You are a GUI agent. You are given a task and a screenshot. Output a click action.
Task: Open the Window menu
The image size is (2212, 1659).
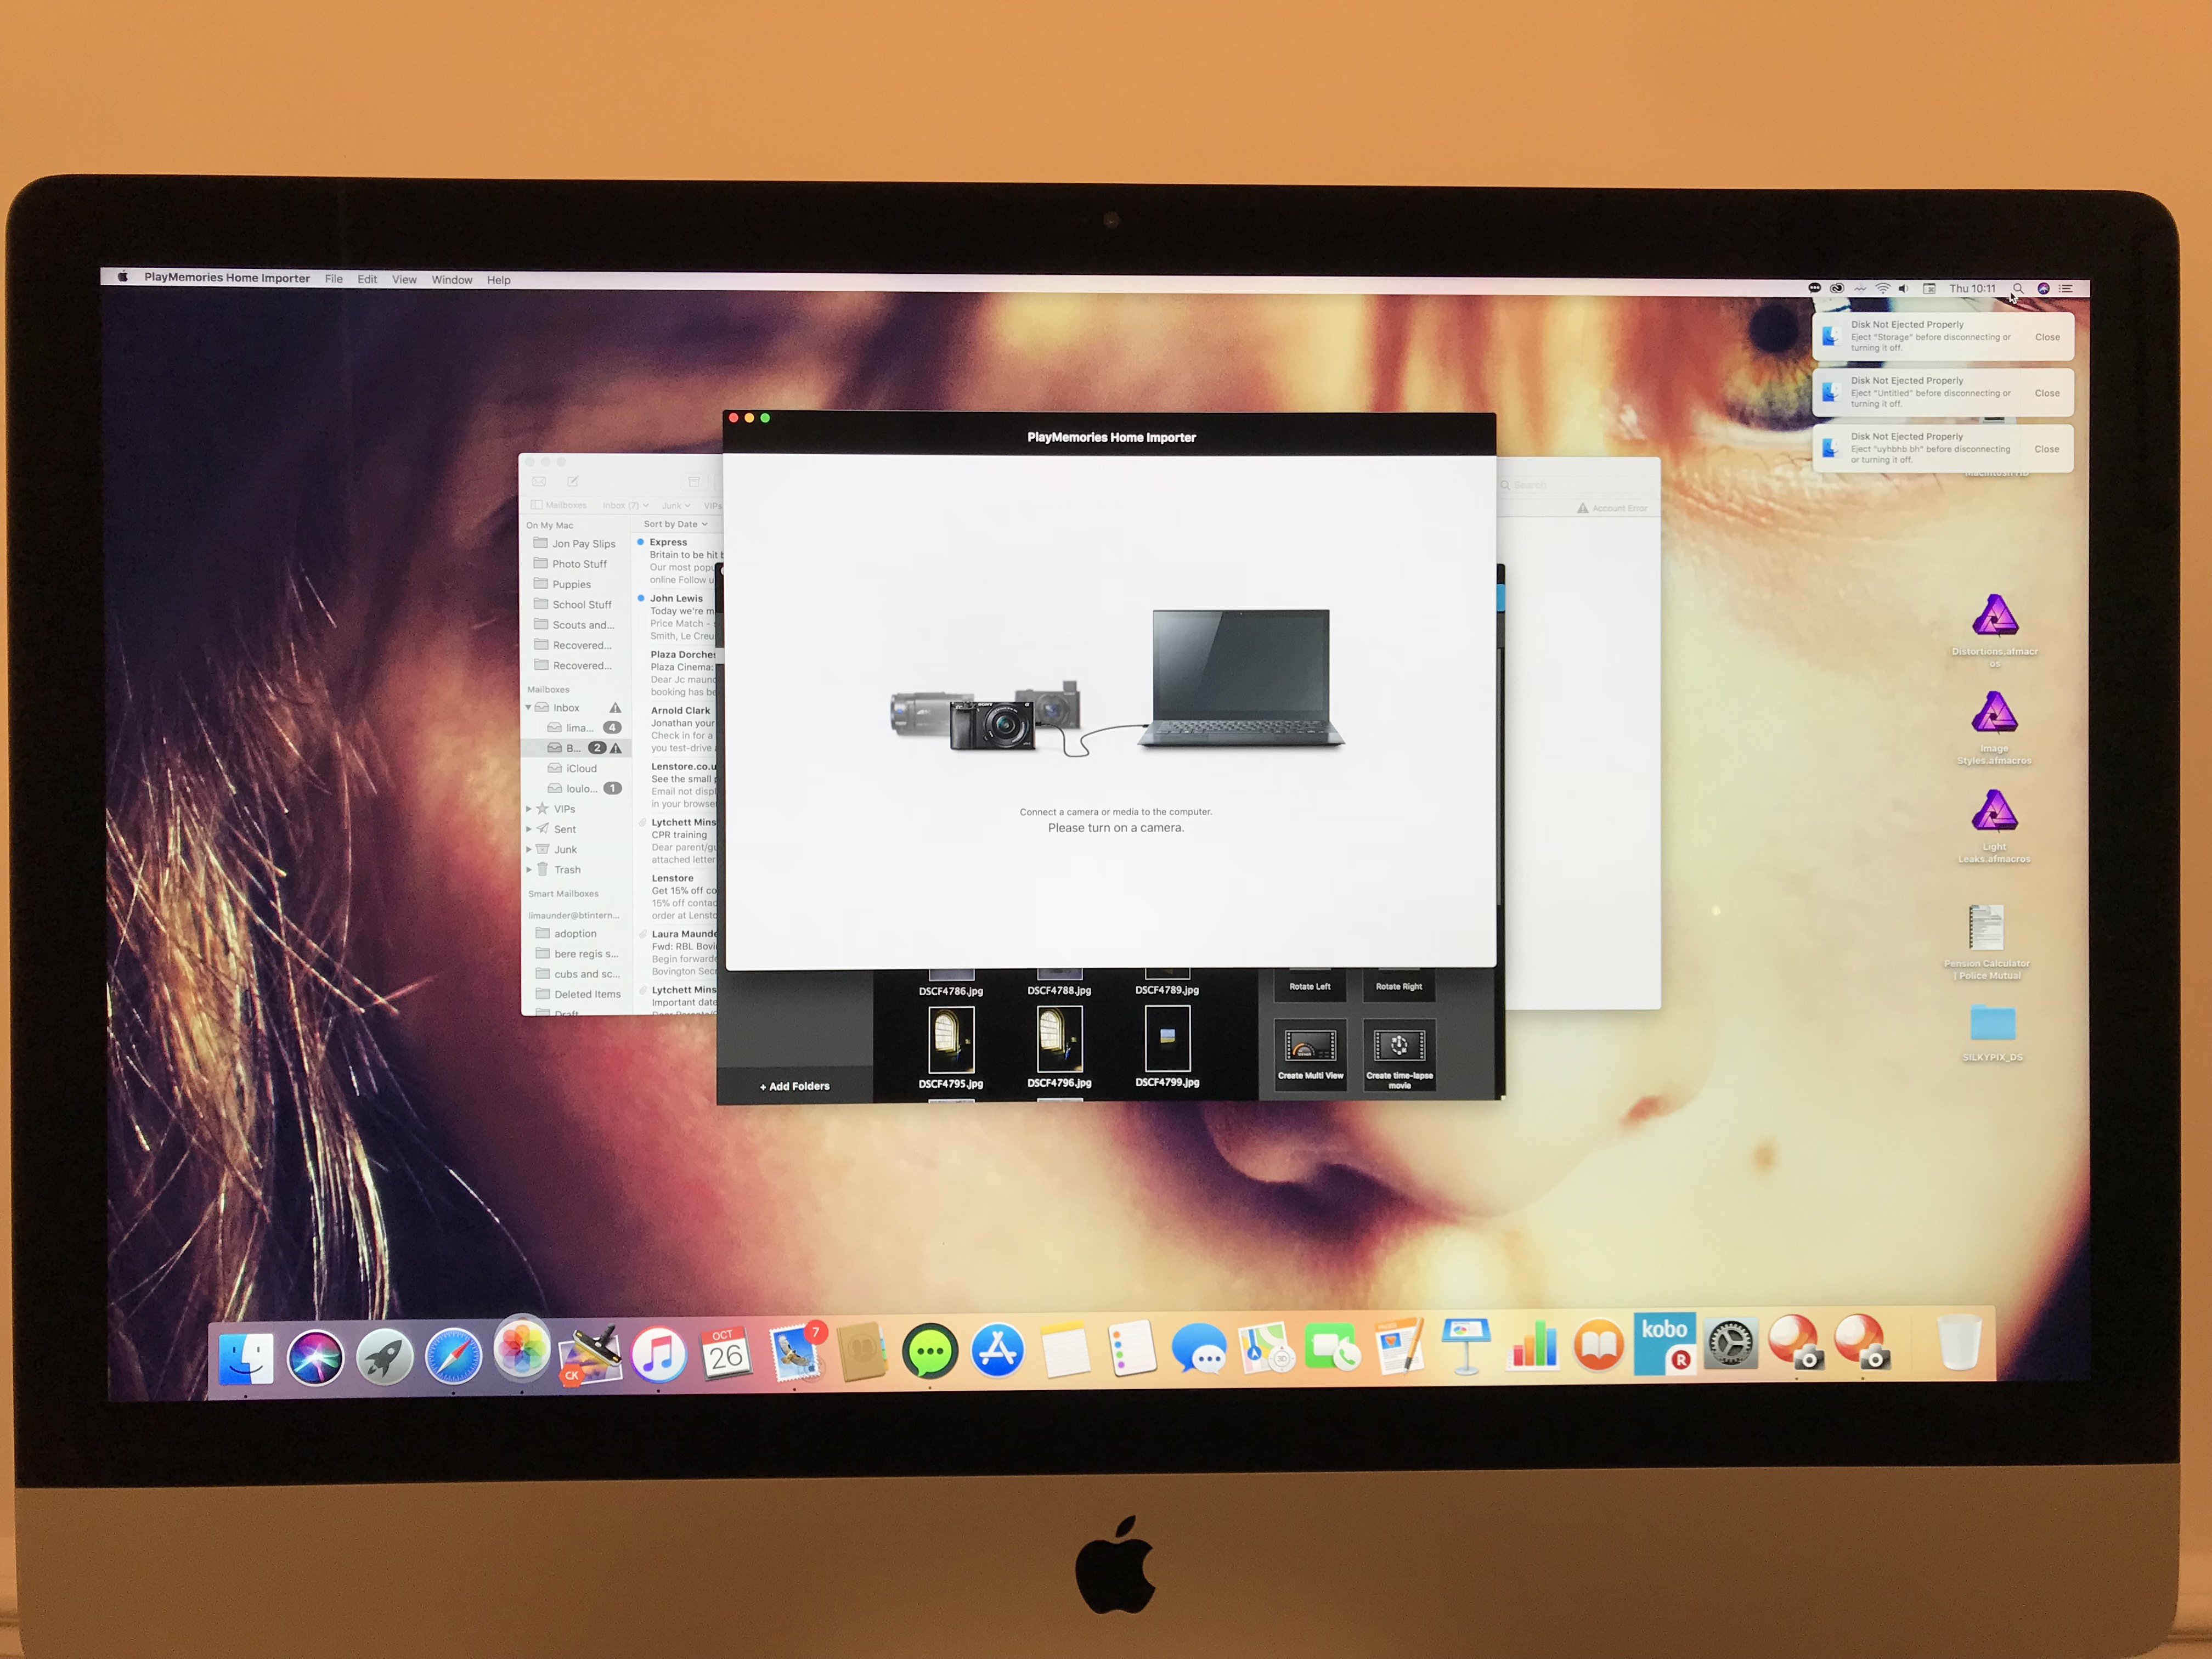coord(451,280)
